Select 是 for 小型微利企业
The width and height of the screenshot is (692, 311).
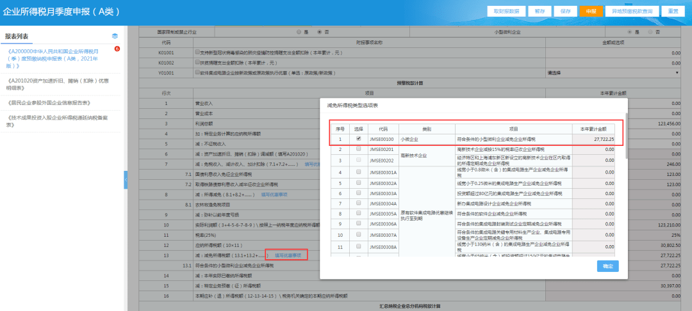pos(630,32)
